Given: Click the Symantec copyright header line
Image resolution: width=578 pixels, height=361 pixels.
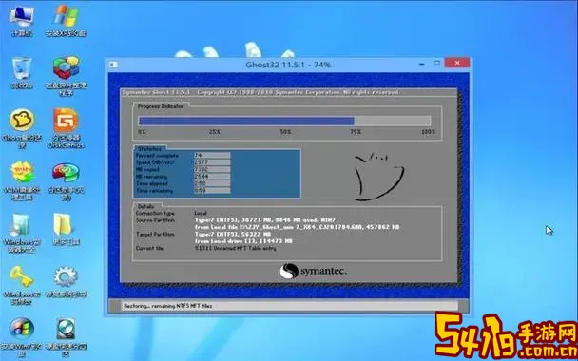Looking at the screenshot, I should [260, 92].
